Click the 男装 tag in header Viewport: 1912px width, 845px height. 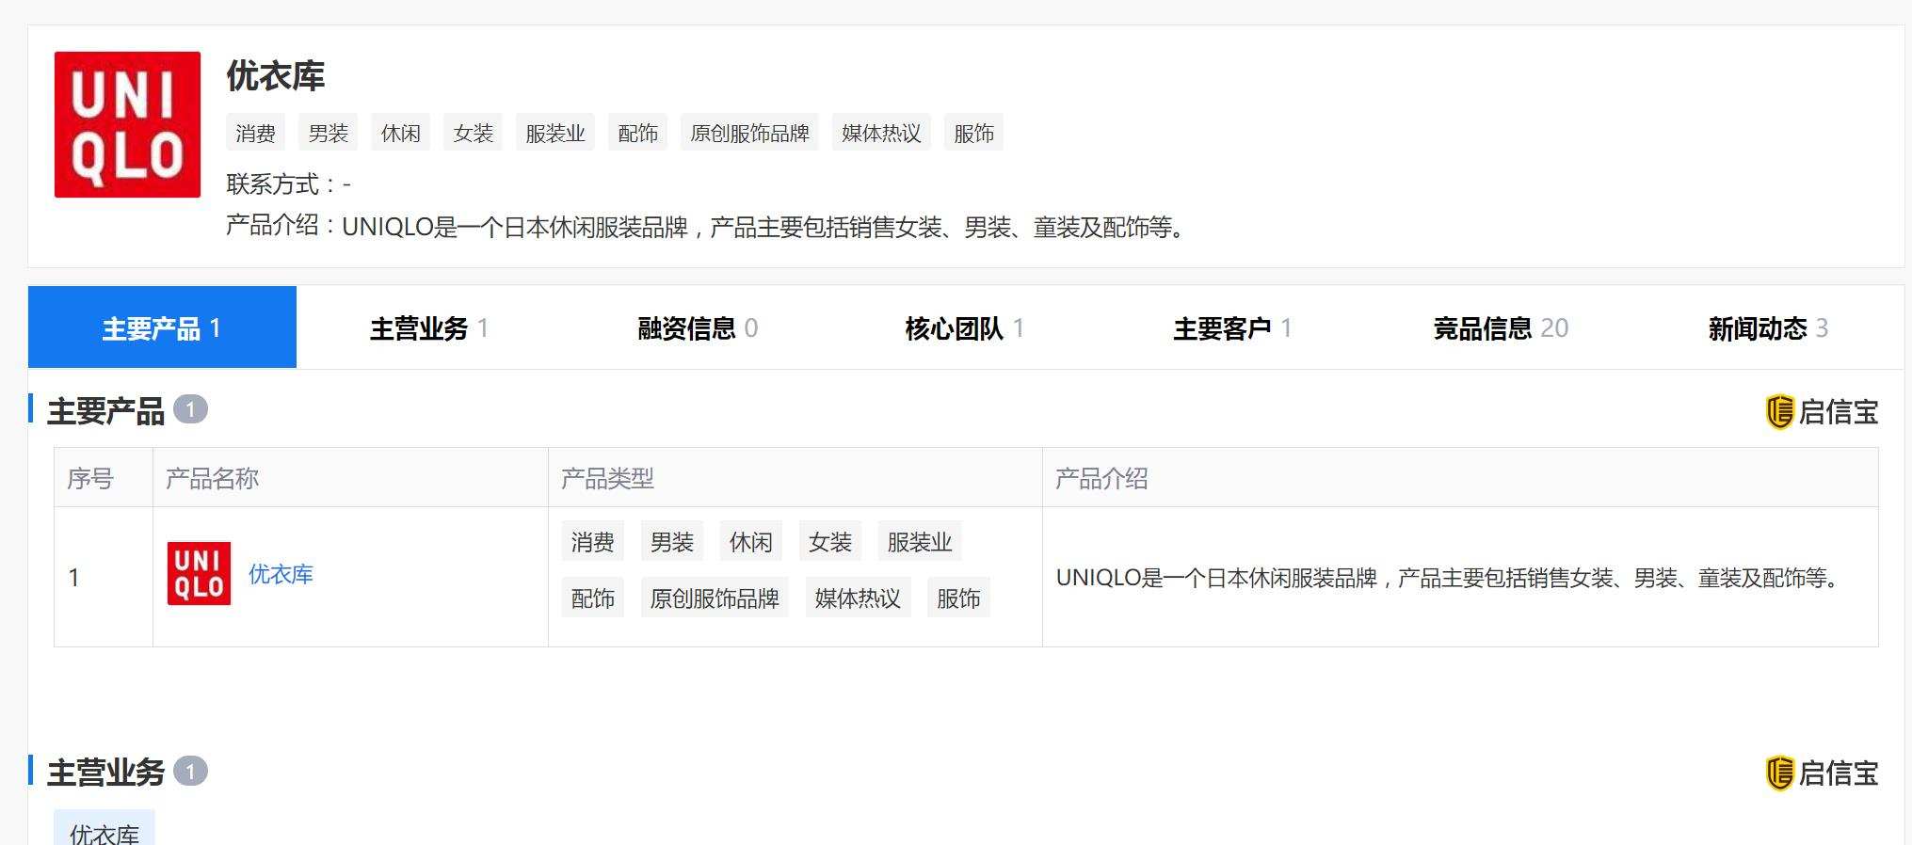pyautogui.click(x=329, y=133)
